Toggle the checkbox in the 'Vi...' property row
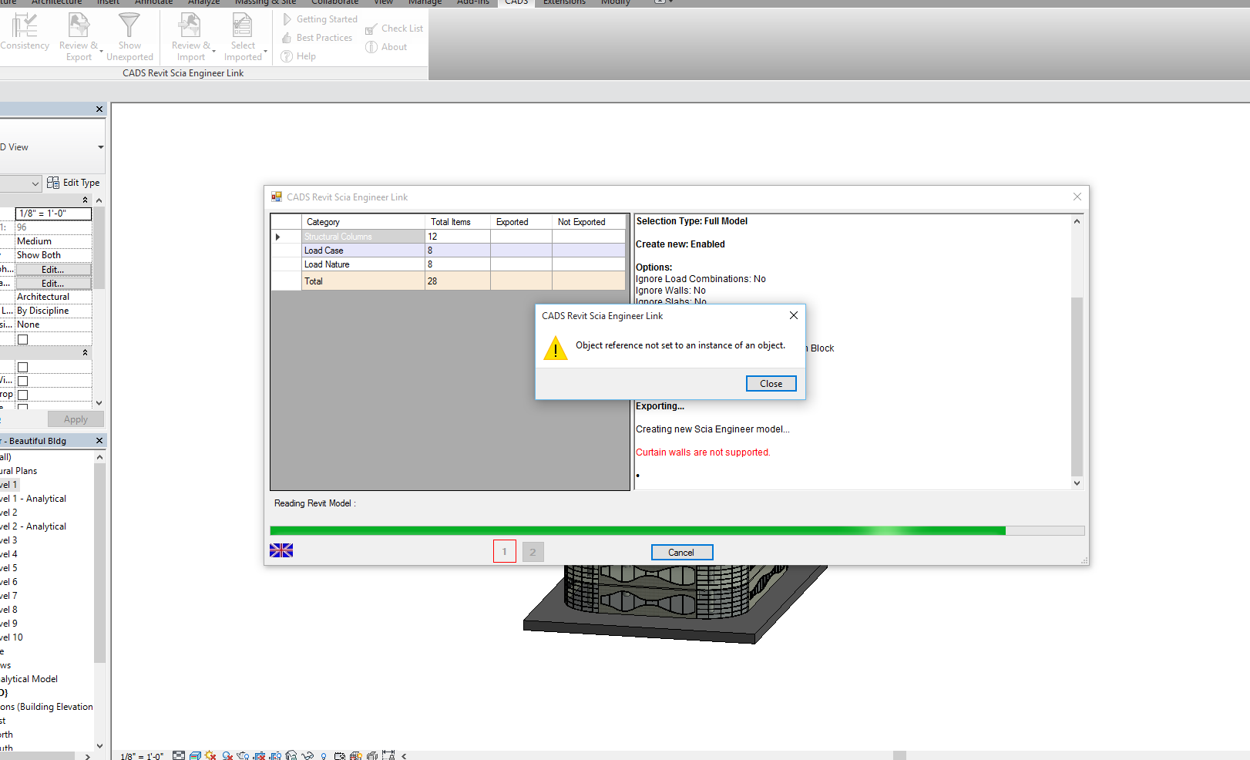This screenshot has width=1250, height=760. 22,382
